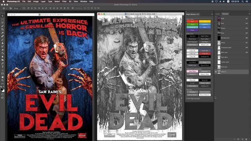Toggle Quick Mask mode icon
This screenshot has width=251, height=141.
[x=2, y=94]
